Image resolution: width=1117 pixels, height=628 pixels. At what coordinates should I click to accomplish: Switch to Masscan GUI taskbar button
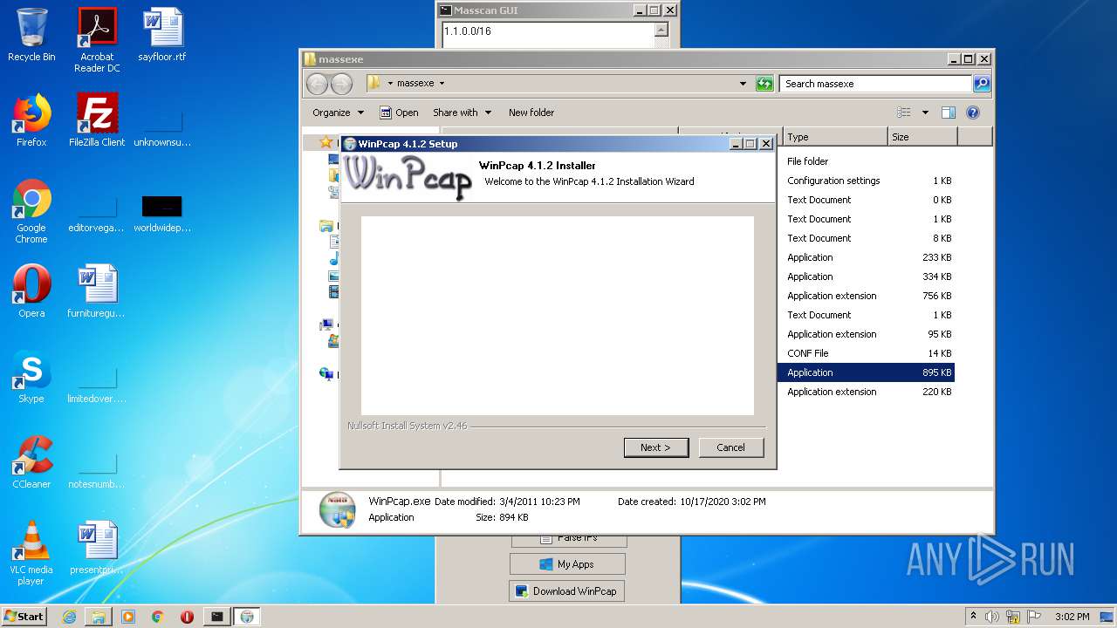(216, 617)
